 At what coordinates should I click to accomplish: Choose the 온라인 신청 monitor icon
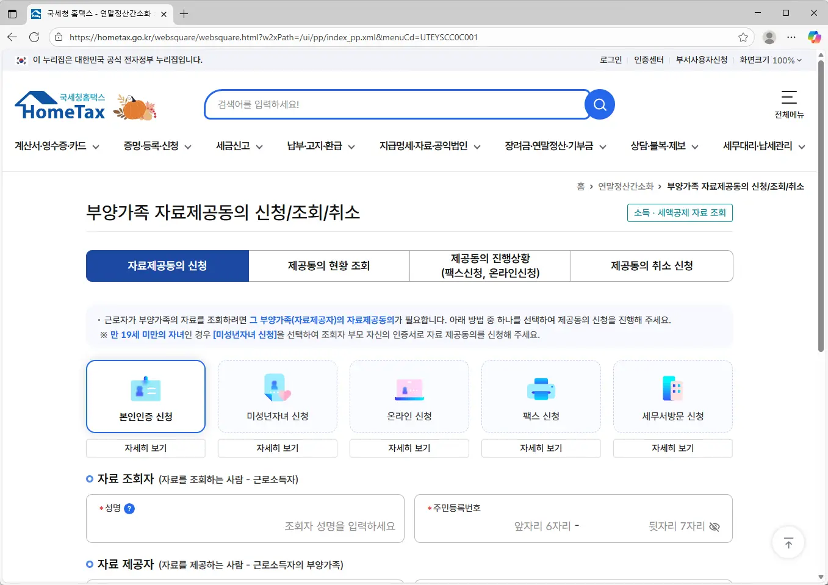409,389
